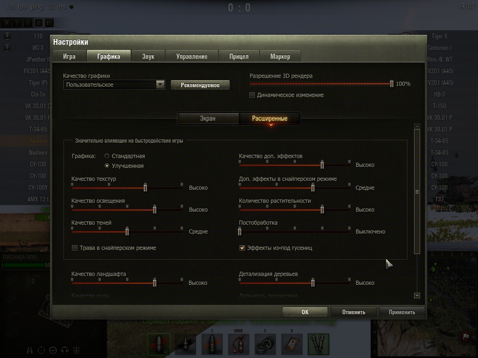Select the Маркер tab

280,56
